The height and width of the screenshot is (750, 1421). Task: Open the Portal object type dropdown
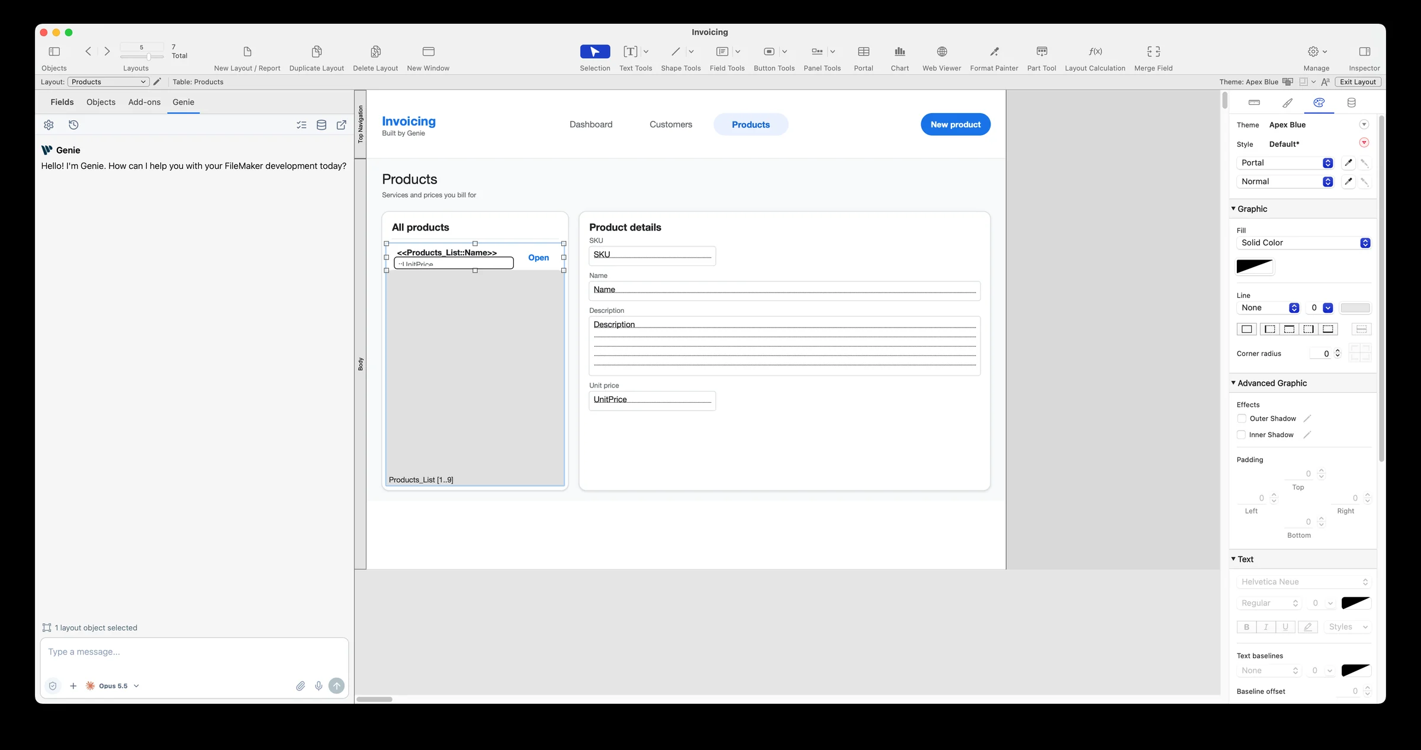[1285, 163]
